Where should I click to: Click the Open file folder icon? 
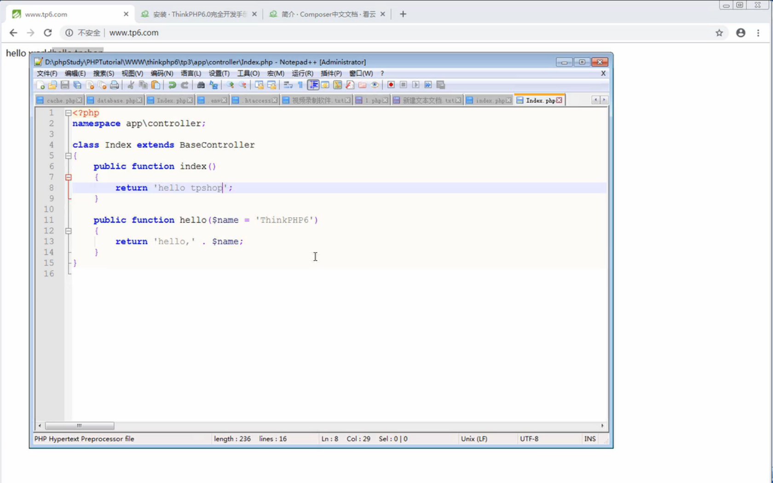pos(52,85)
